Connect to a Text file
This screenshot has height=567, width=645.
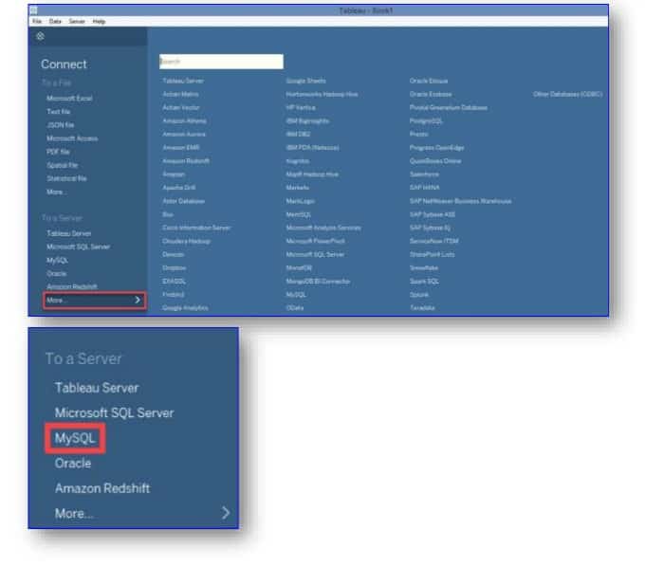coord(59,112)
